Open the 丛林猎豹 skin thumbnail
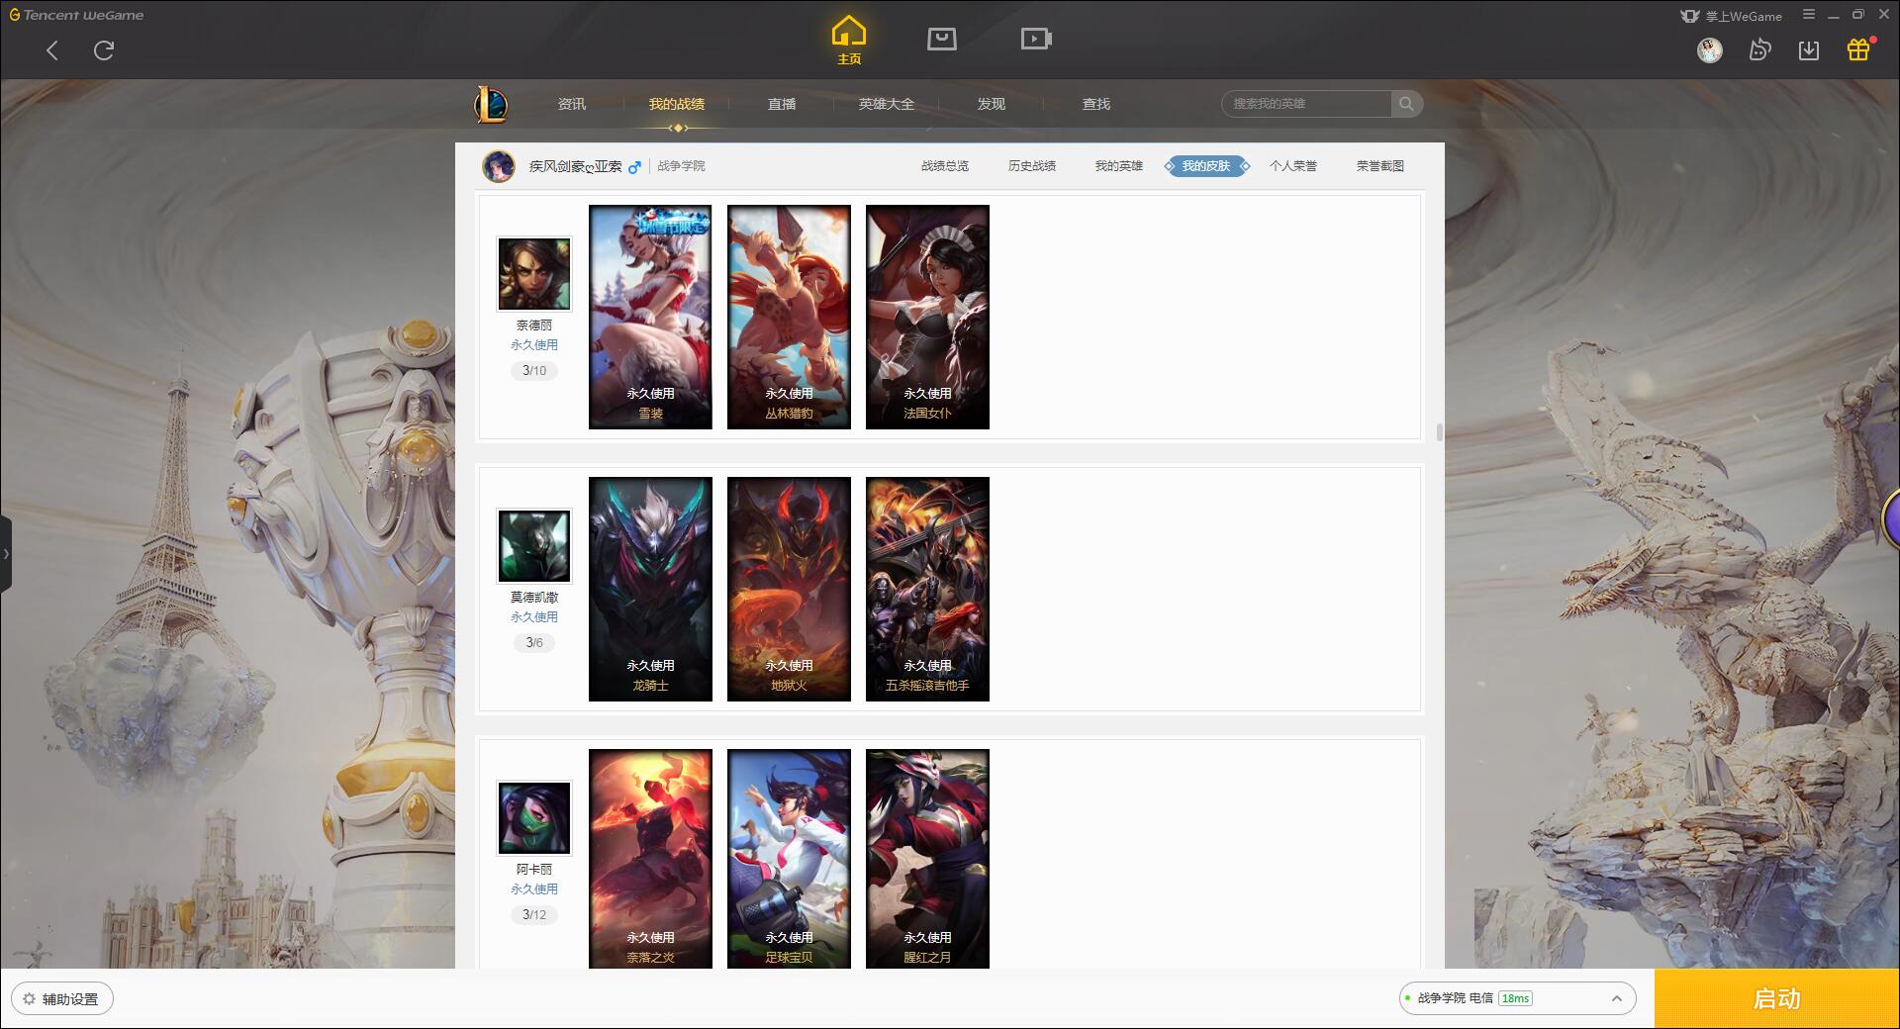This screenshot has height=1029, width=1900. click(x=789, y=317)
